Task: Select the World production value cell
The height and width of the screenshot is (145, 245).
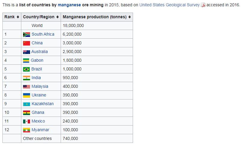Action: pos(97,25)
